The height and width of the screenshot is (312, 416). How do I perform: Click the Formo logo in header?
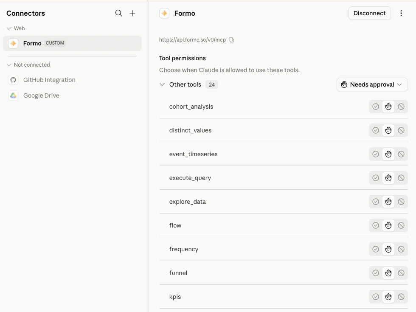164,13
